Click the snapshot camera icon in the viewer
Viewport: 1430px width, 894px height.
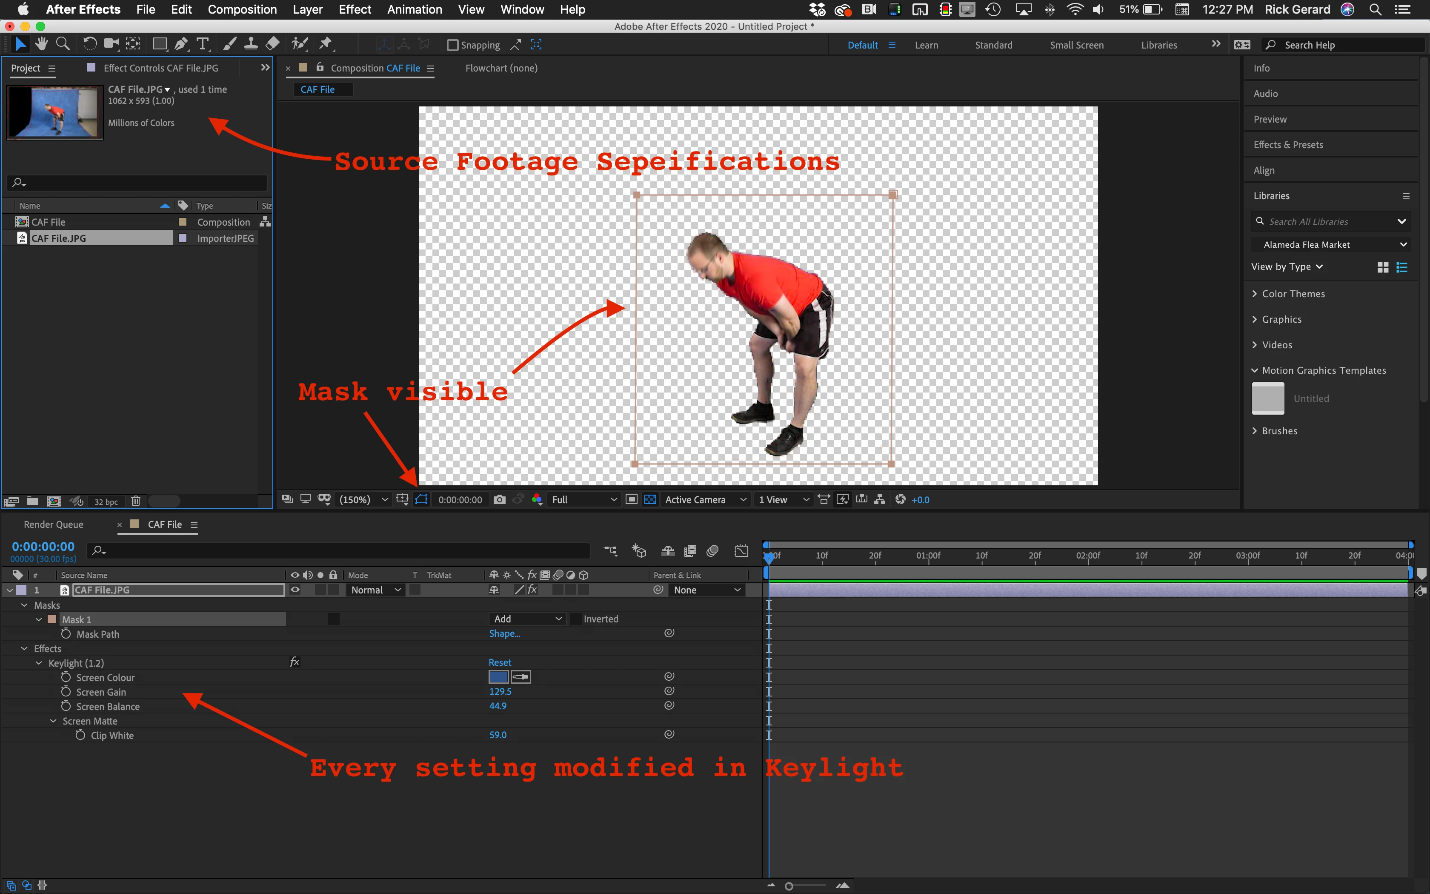499,500
